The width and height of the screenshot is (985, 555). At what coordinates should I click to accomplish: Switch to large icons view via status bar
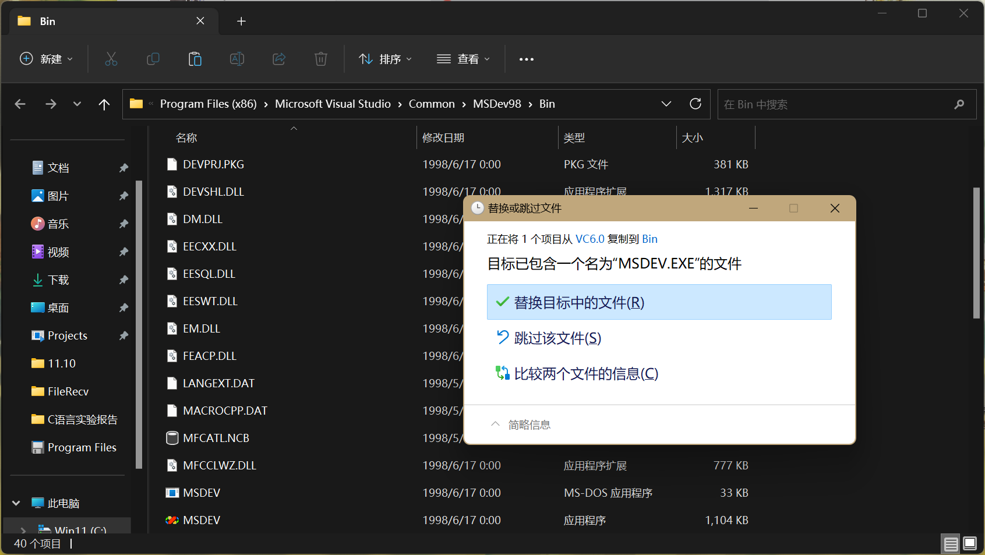click(969, 543)
